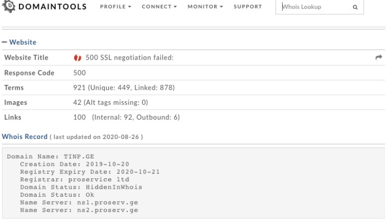Collapse the Website section

[x=20, y=43]
